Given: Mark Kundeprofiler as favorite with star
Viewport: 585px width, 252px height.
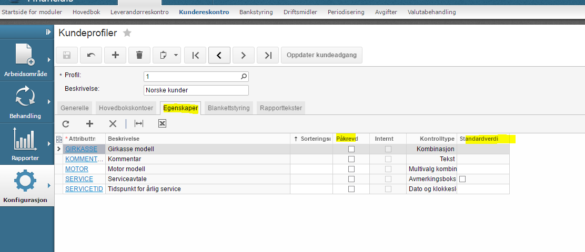Looking at the screenshot, I should coord(127,33).
